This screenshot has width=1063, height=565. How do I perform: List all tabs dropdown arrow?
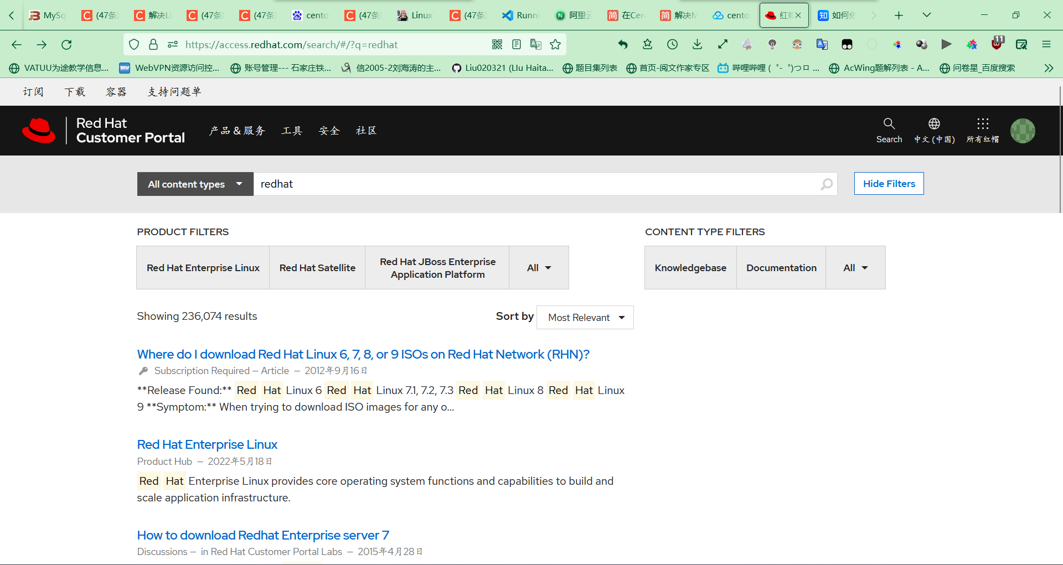(x=926, y=15)
